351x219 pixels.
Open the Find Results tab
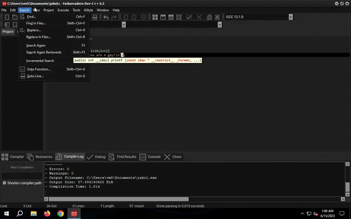tap(123, 157)
